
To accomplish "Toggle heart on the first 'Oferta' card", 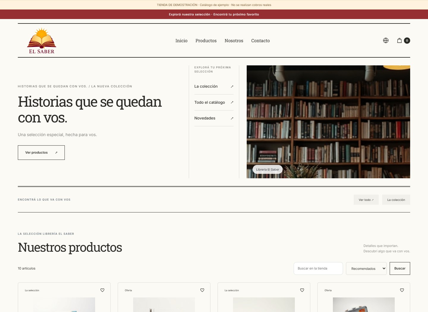I will click(202, 290).
